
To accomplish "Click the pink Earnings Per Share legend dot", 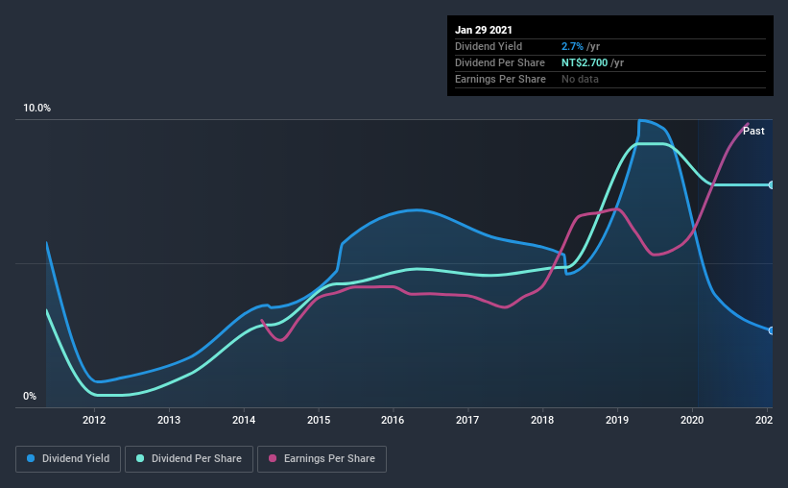I will click(x=273, y=458).
